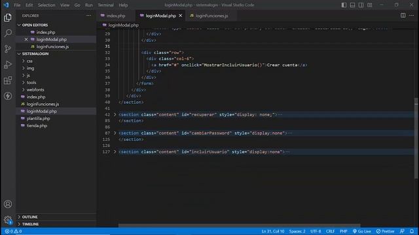Open the feedback icon in status bar
Viewport: 419px width, 235px height.
click(402, 231)
